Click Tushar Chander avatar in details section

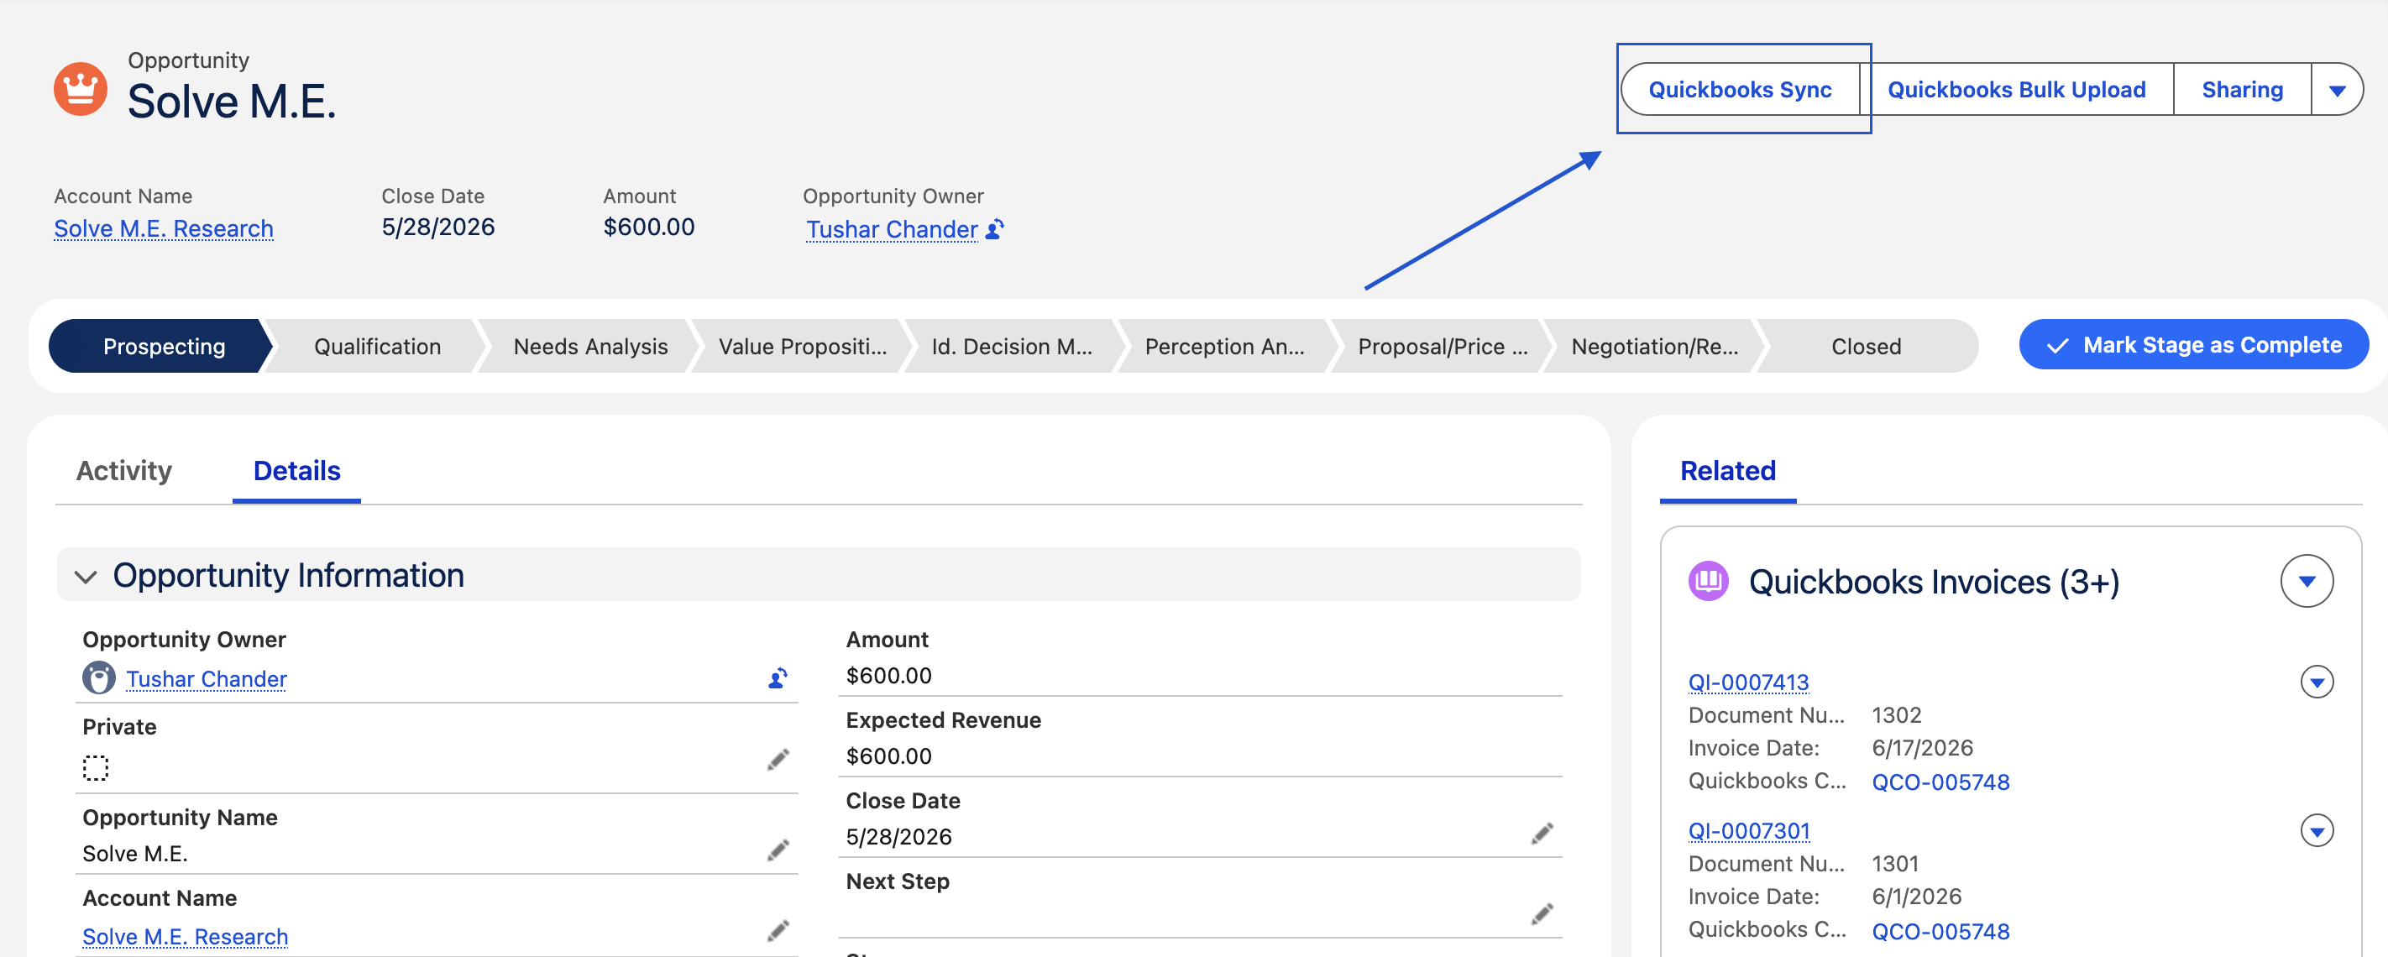[98, 678]
